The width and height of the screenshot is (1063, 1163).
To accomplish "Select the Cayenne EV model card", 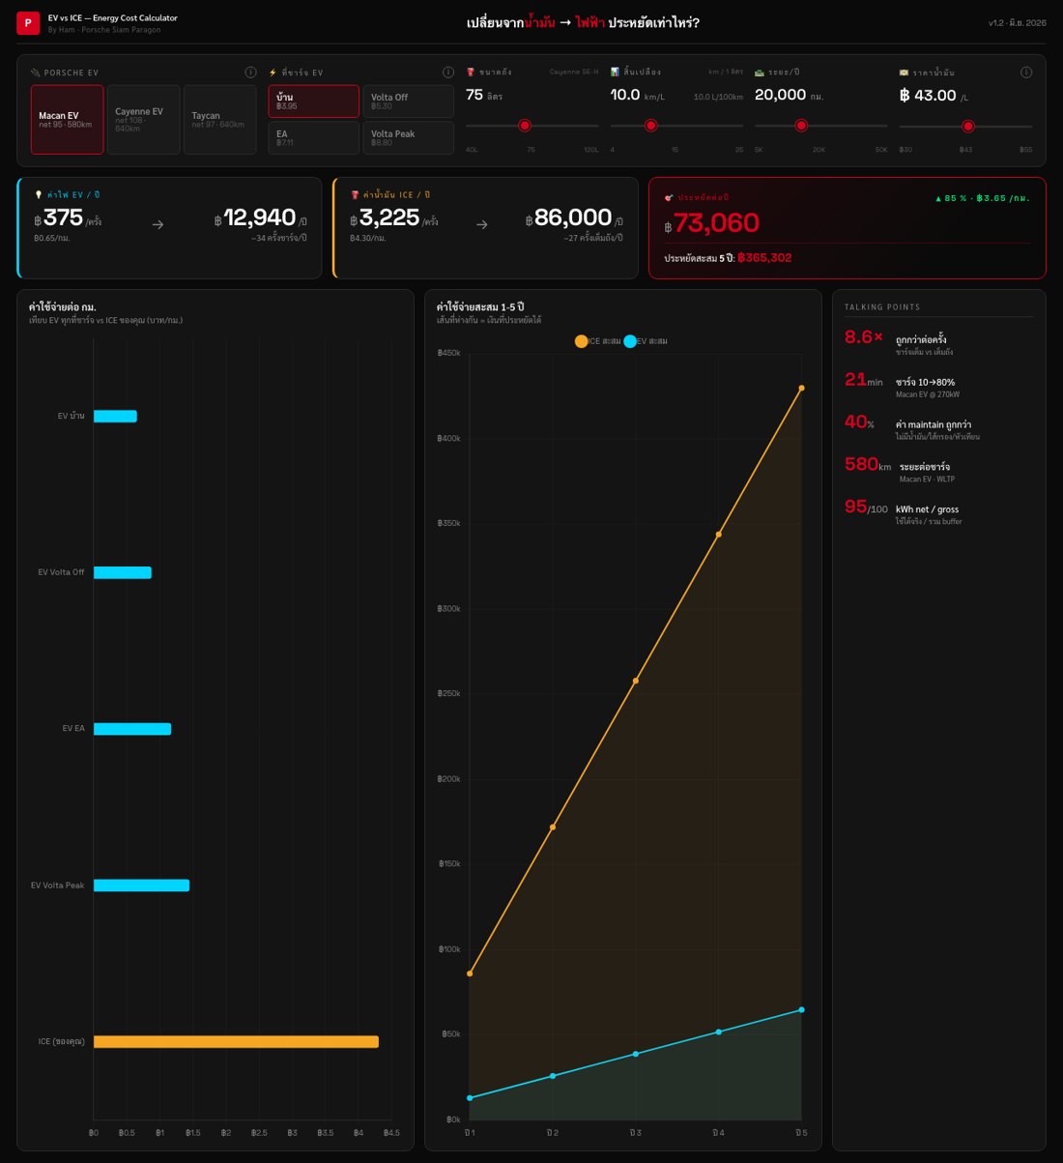I will (143, 120).
